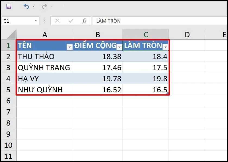Click the formula bar containing LÀM TRÒN
This screenshot has width=228, height=162.
160,21
